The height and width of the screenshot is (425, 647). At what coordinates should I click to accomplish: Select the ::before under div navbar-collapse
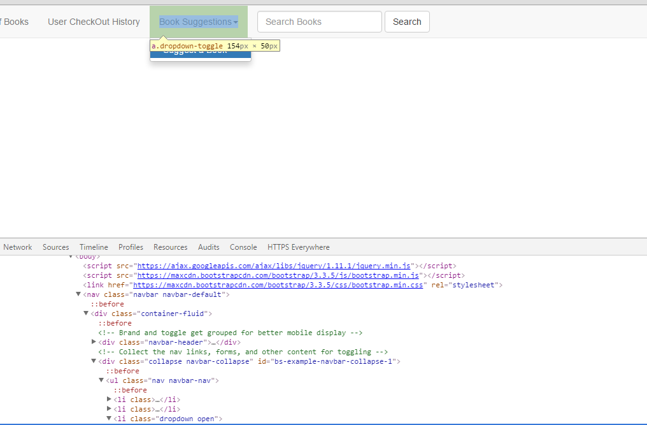pos(122,371)
